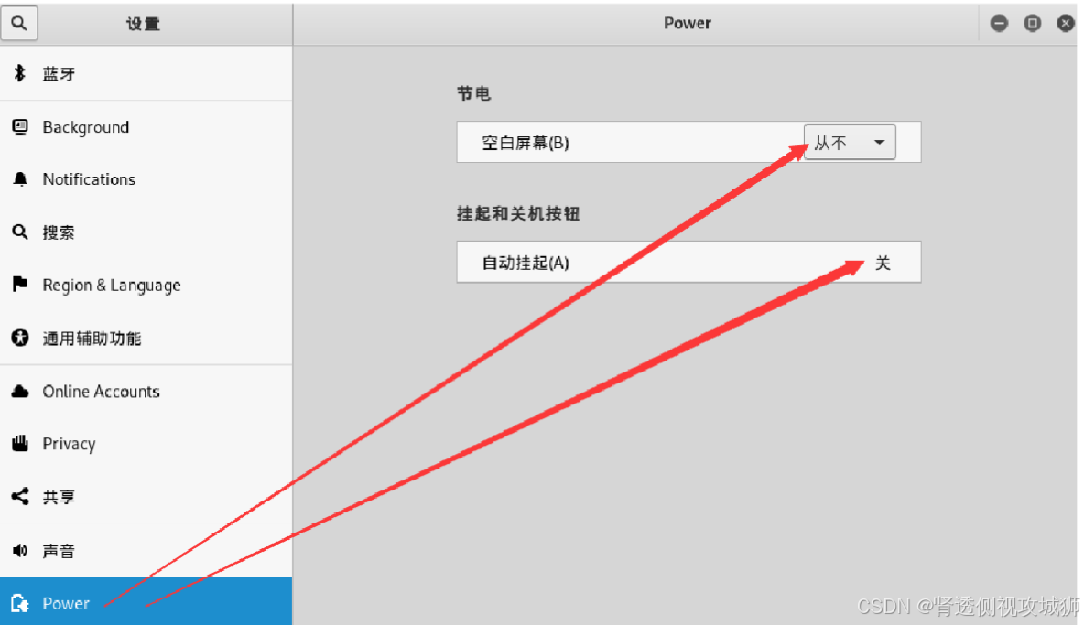The width and height of the screenshot is (1084, 625).
Task: Click the Notifications bell icon
Action: tap(20, 178)
